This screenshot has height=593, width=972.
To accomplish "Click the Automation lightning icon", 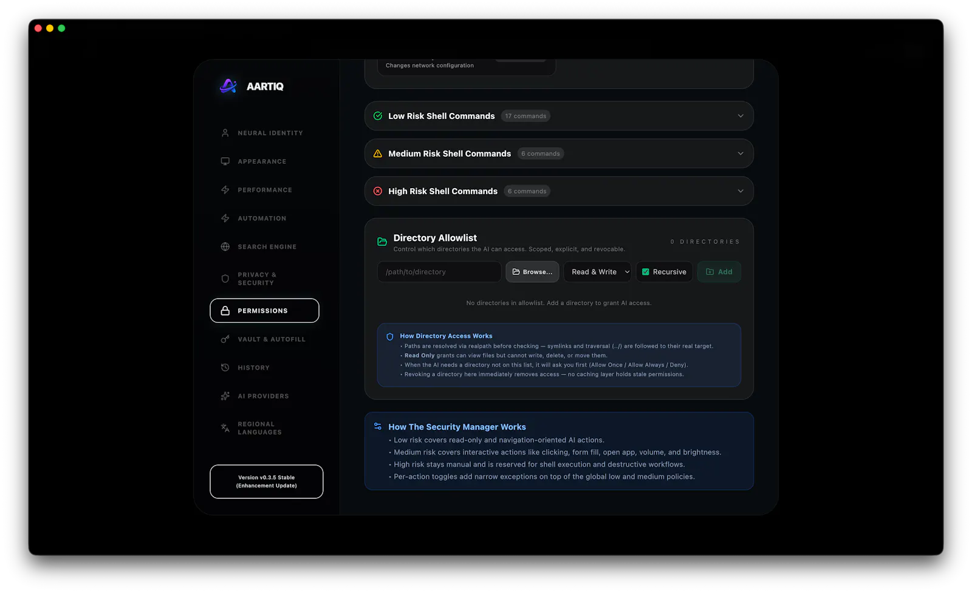I will pos(225,219).
